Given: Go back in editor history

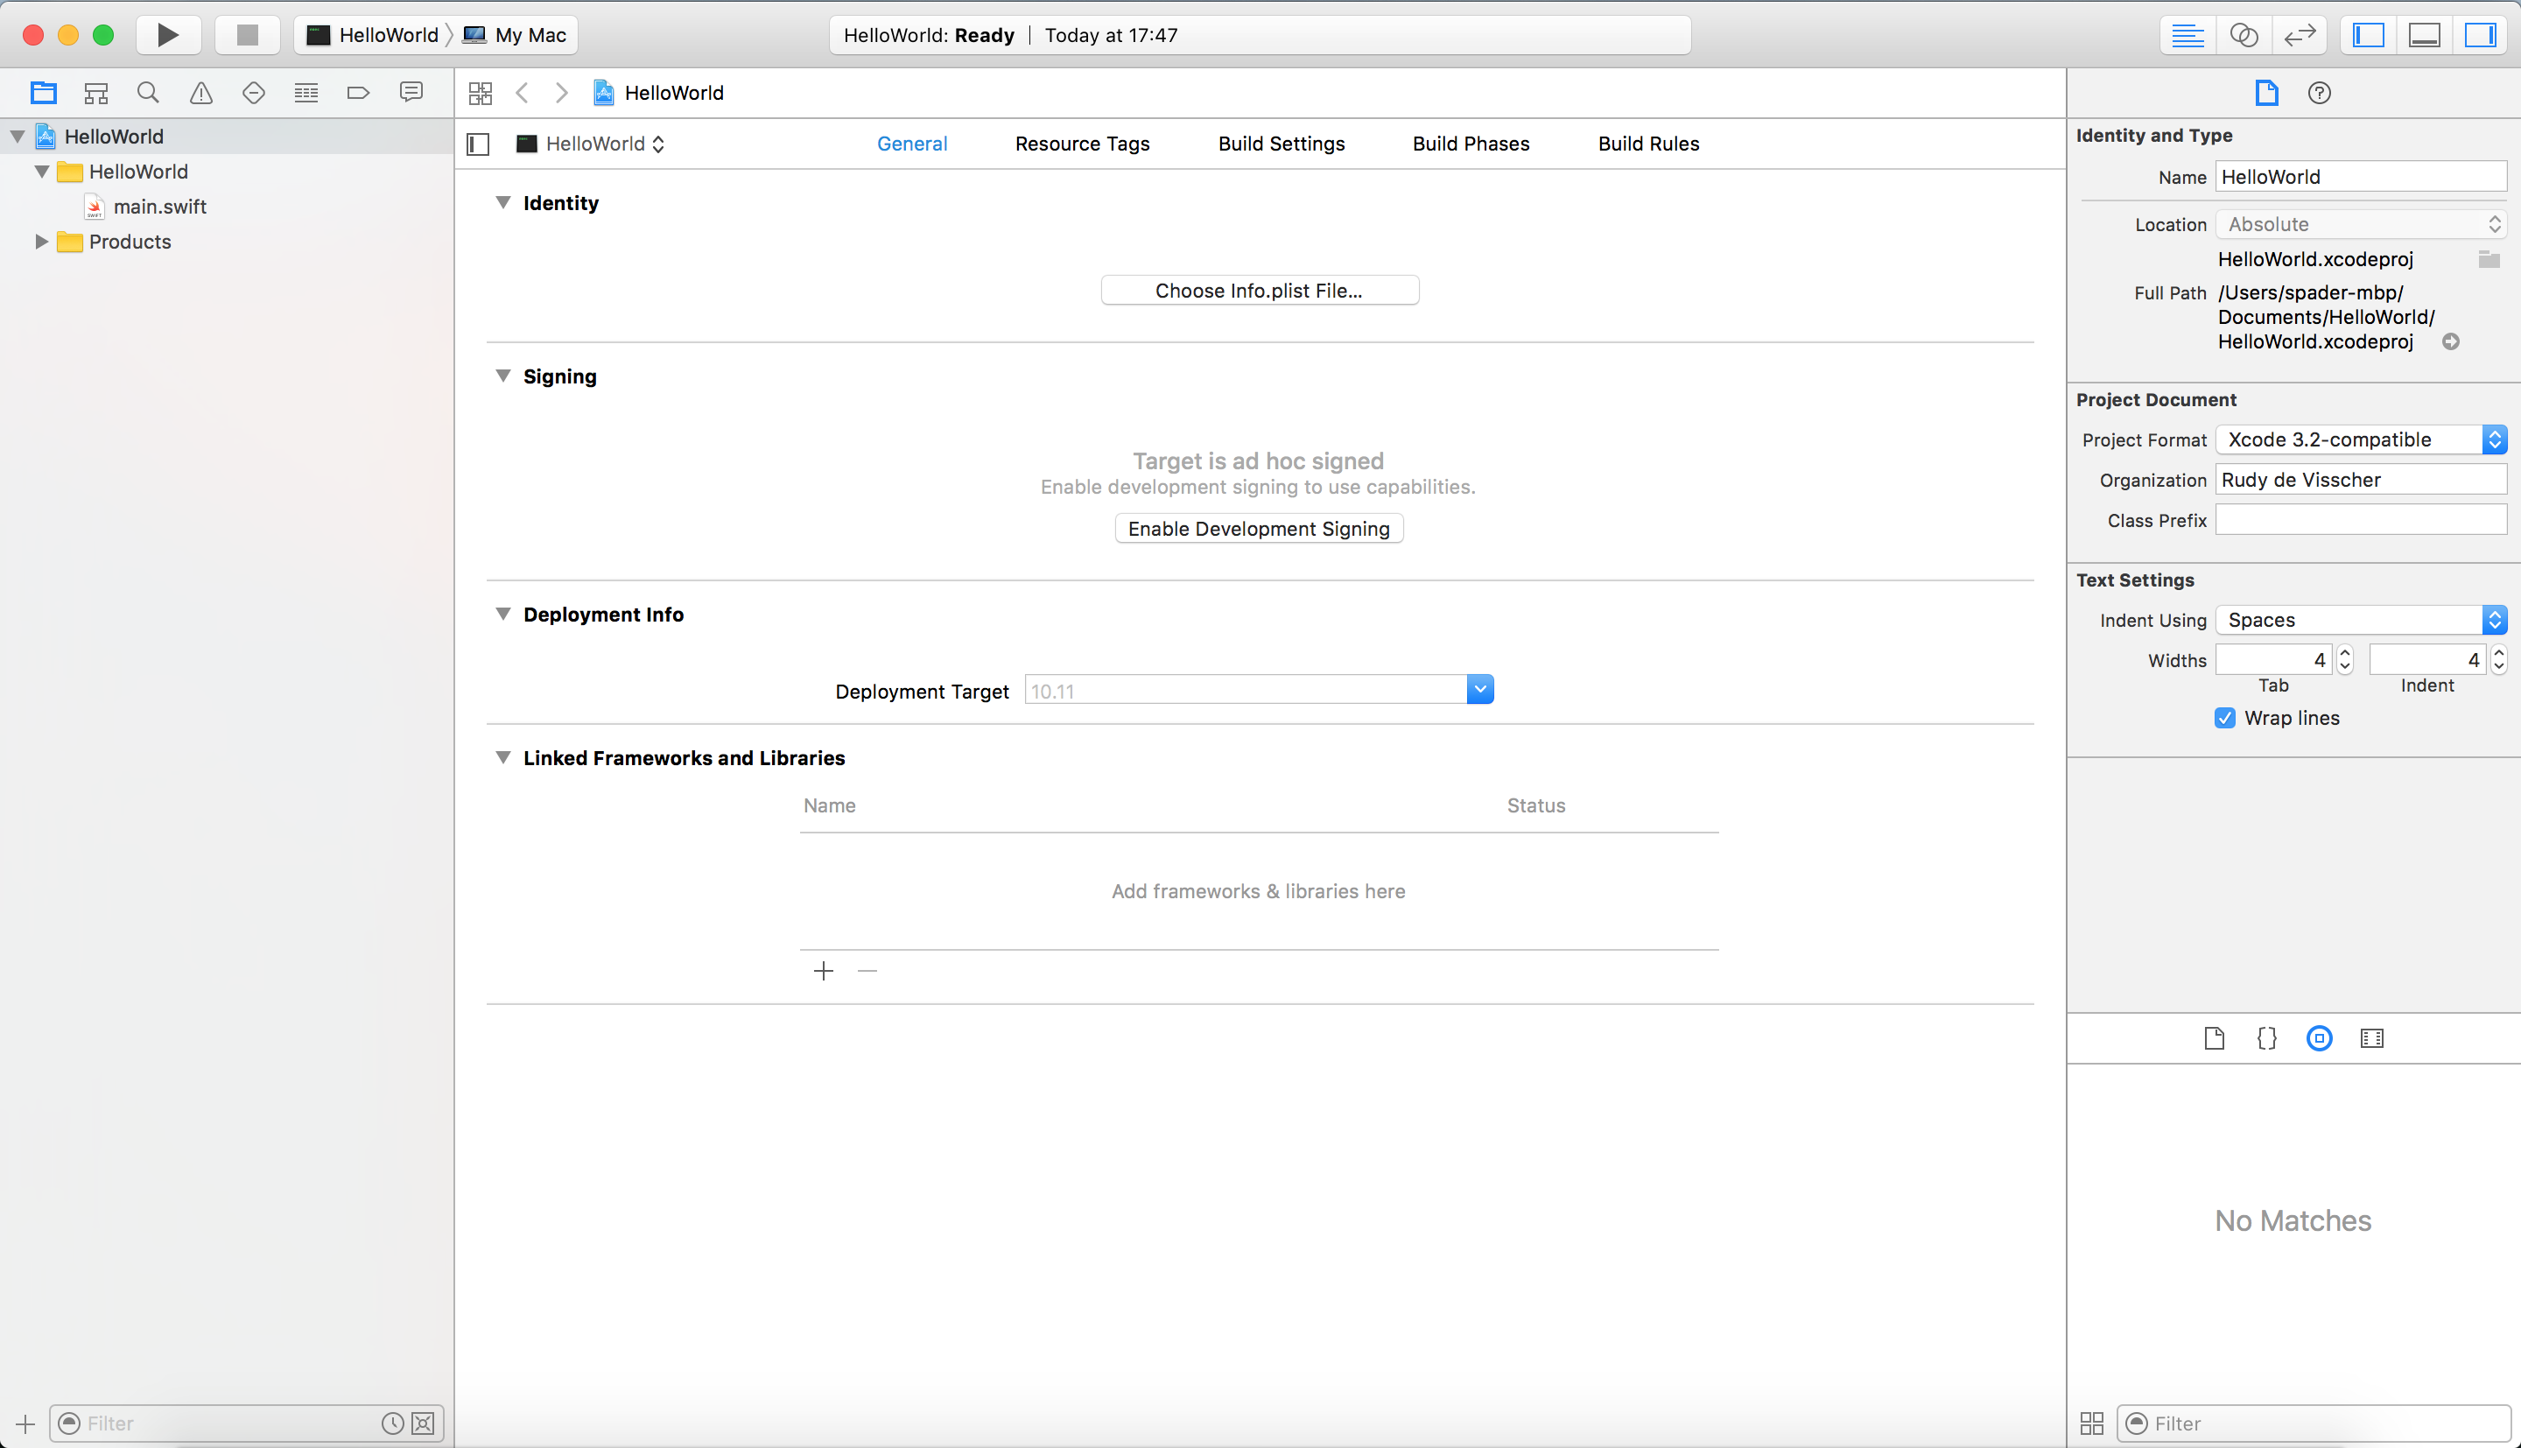Looking at the screenshot, I should click(522, 93).
